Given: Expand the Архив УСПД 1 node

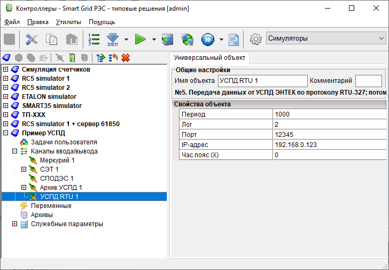Looking at the screenshot, I should coord(24,187).
